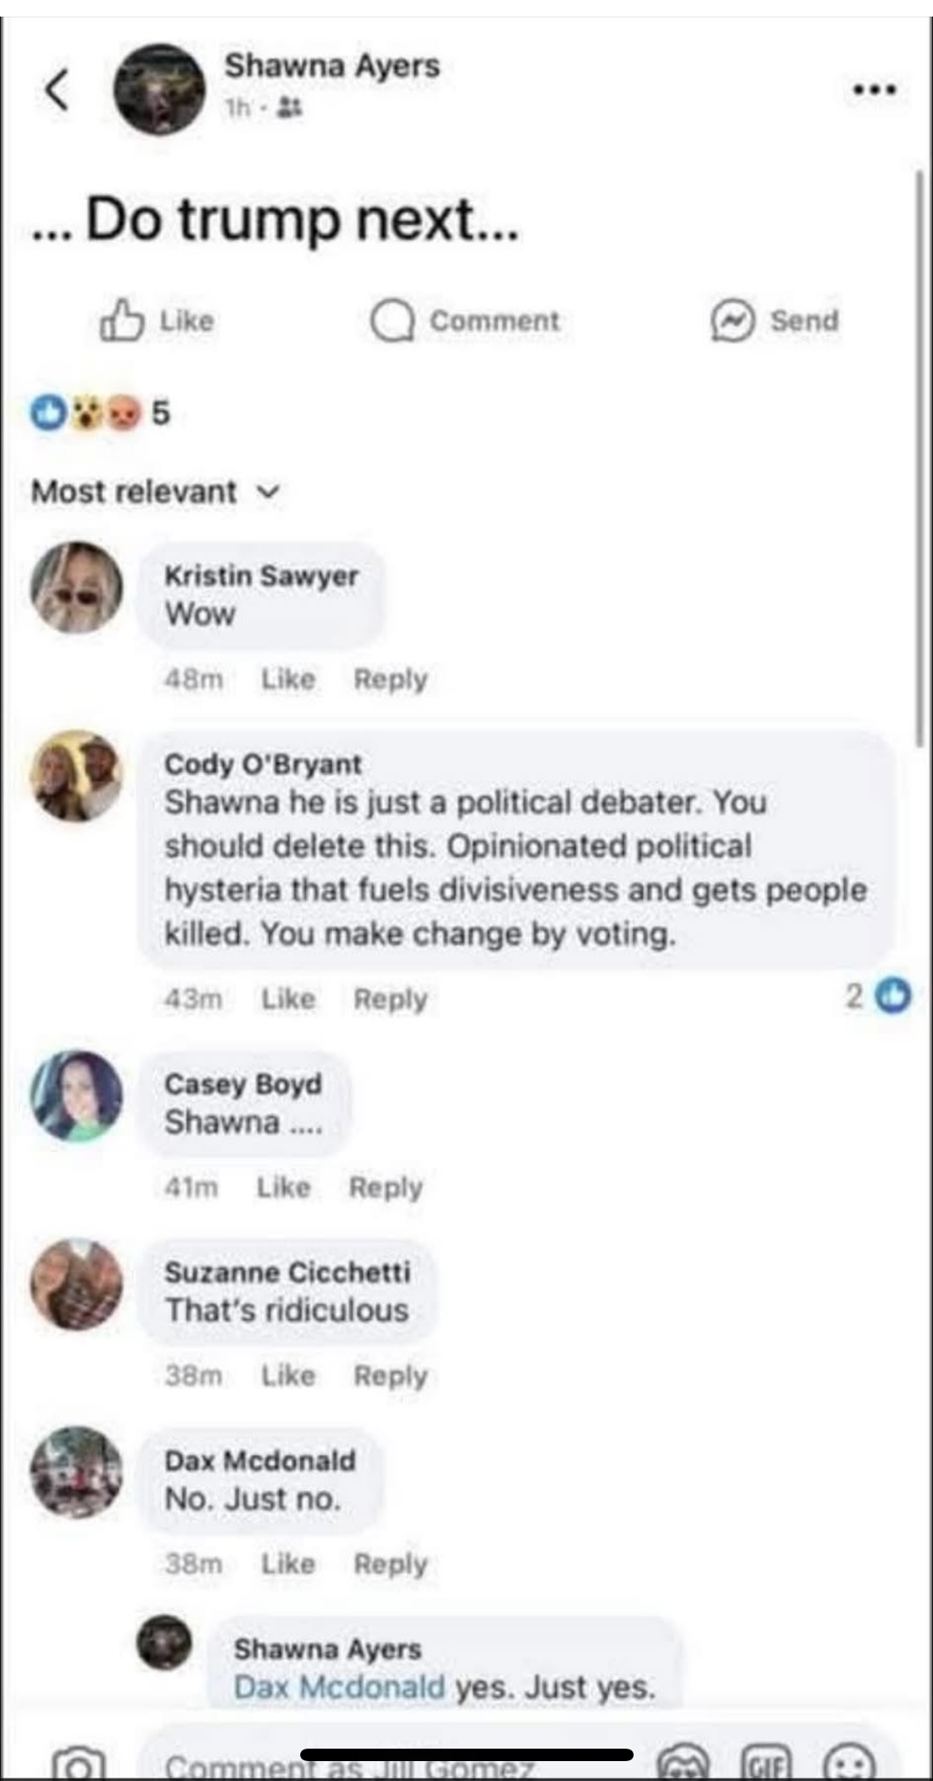Open Shawna Ayers' profile picture
The width and height of the screenshot is (933, 1781).
coord(159,90)
